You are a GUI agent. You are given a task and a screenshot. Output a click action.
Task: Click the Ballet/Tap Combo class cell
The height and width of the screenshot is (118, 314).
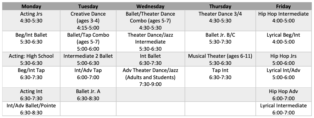(88, 42)
